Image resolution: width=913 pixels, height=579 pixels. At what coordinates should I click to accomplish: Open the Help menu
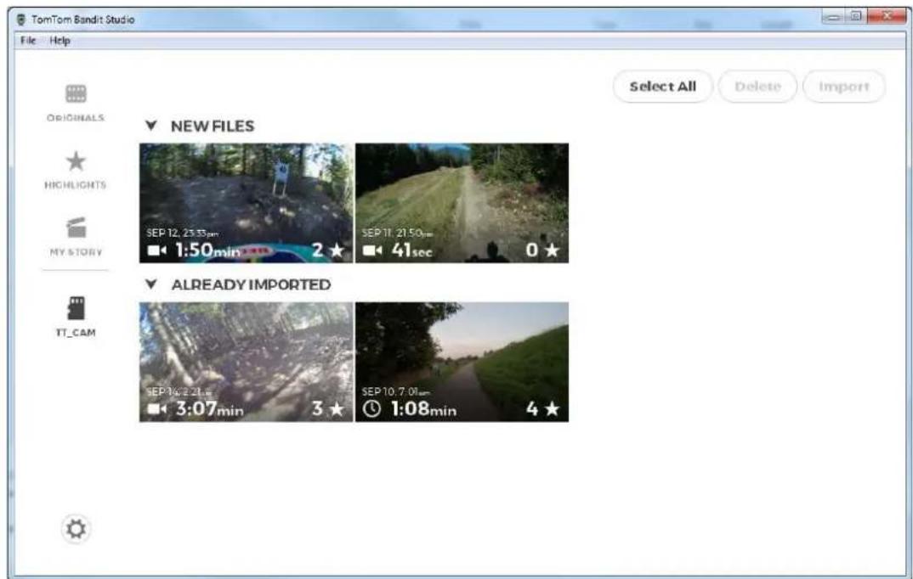60,40
